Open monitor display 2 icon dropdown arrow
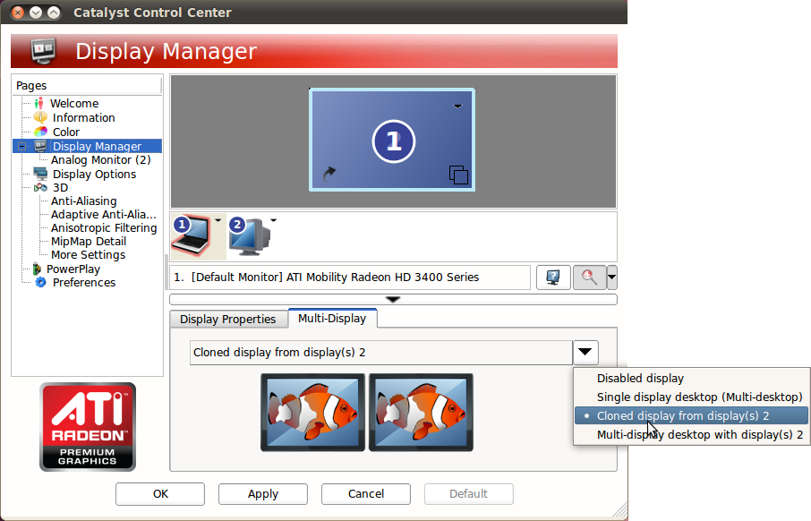 [274, 220]
